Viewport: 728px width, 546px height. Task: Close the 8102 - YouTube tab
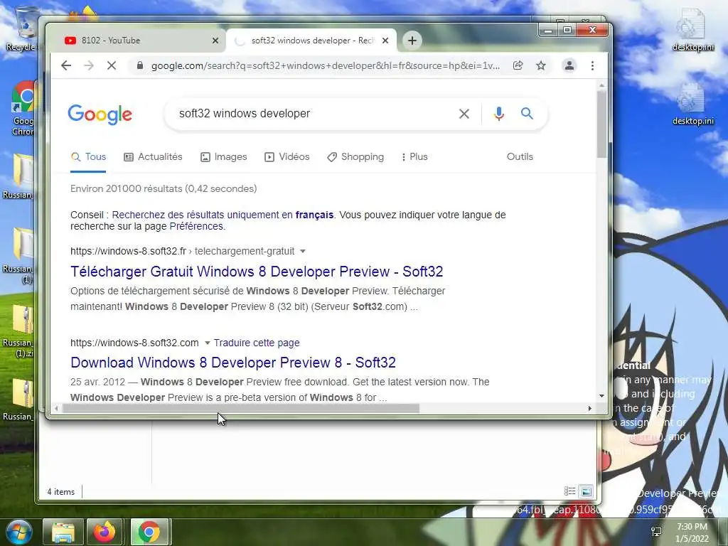click(x=215, y=41)
